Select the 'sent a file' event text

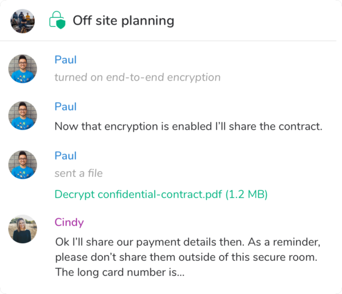79,173
